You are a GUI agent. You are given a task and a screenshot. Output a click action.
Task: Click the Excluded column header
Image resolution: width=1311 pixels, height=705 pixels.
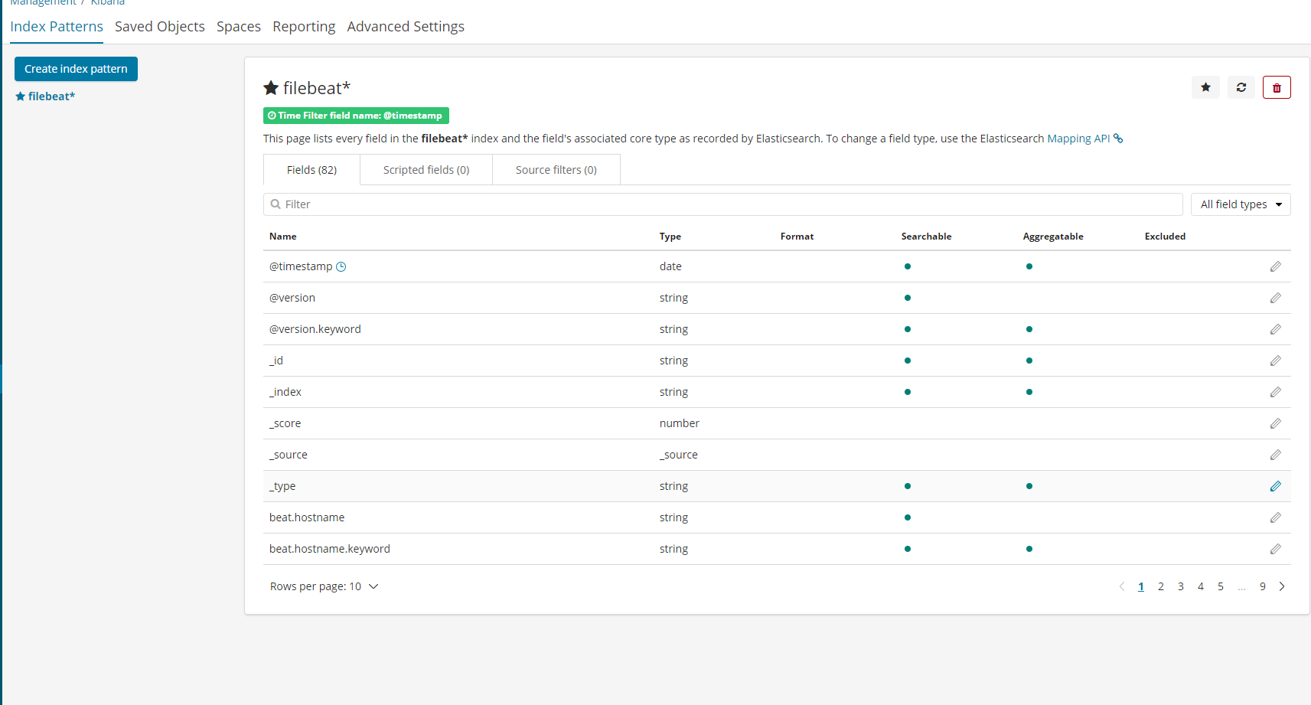(1165, 237)
